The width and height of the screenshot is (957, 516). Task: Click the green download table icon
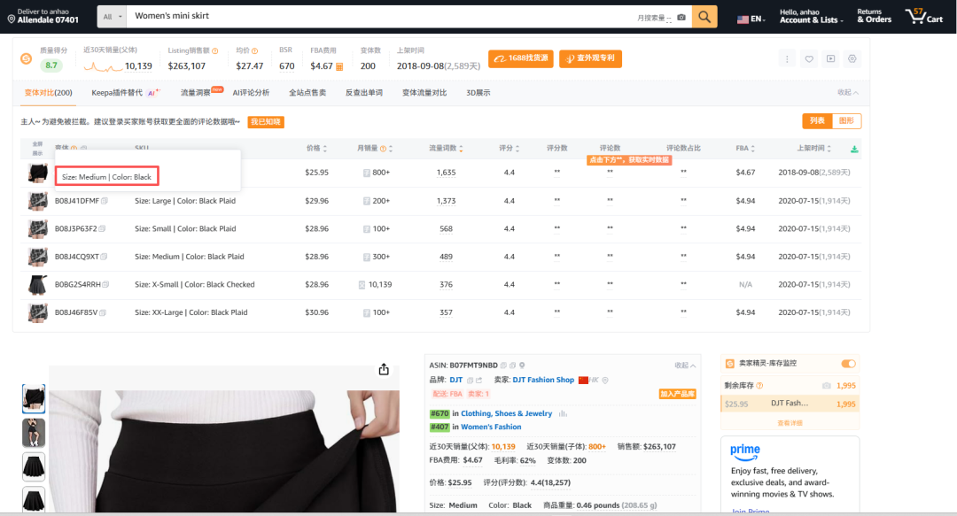click(x=854, y=149)
